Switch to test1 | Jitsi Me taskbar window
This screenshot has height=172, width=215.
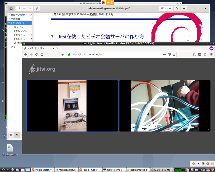pos(162,170)
